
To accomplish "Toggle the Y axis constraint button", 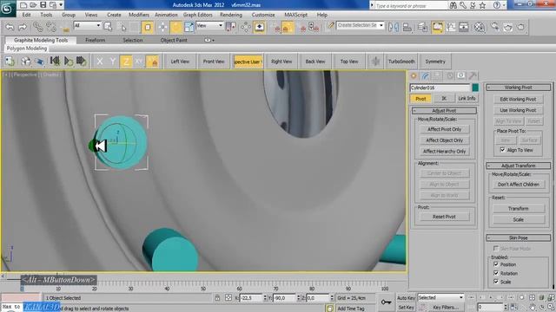I will pyautogui.click(x=113, y=62).
